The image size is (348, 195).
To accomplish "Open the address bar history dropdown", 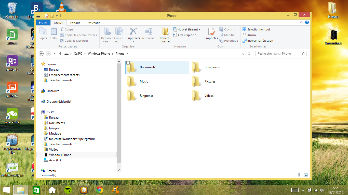I will click(243, 54).
